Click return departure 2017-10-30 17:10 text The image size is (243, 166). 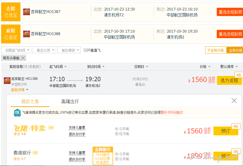pyautogui.click(x=119, y=31)
